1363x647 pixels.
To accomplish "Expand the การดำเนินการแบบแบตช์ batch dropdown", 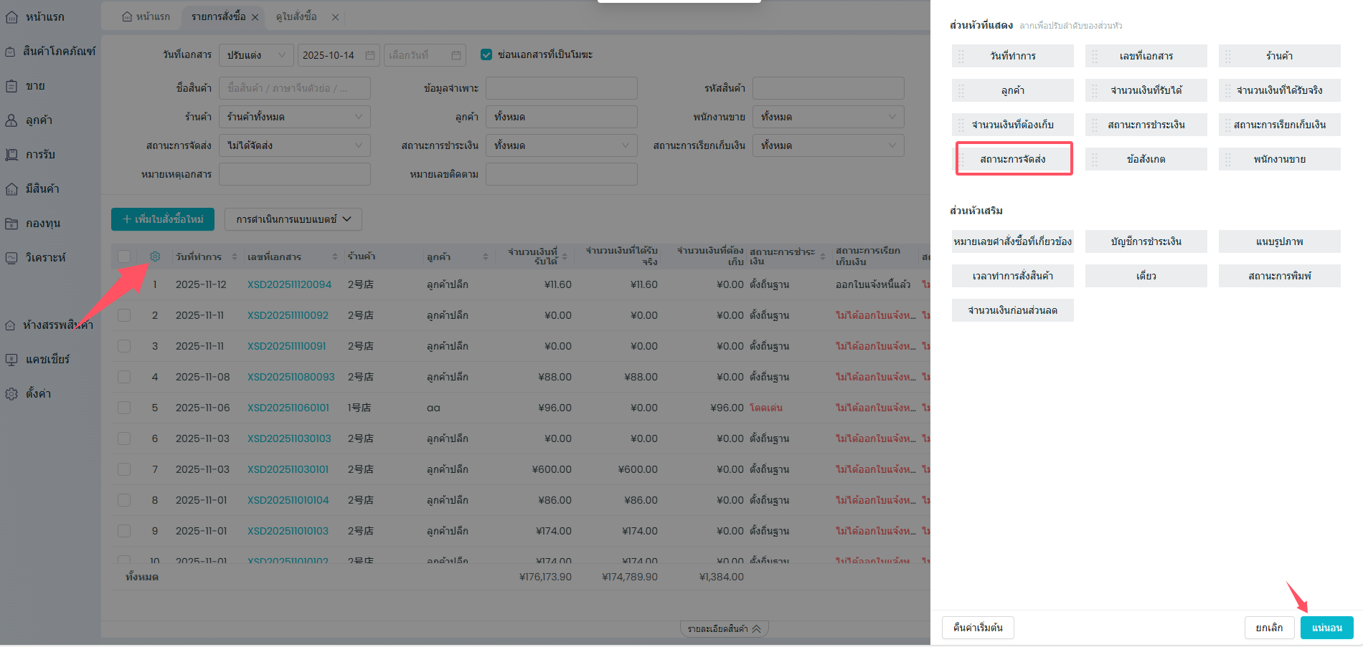I will pos(293,219).
